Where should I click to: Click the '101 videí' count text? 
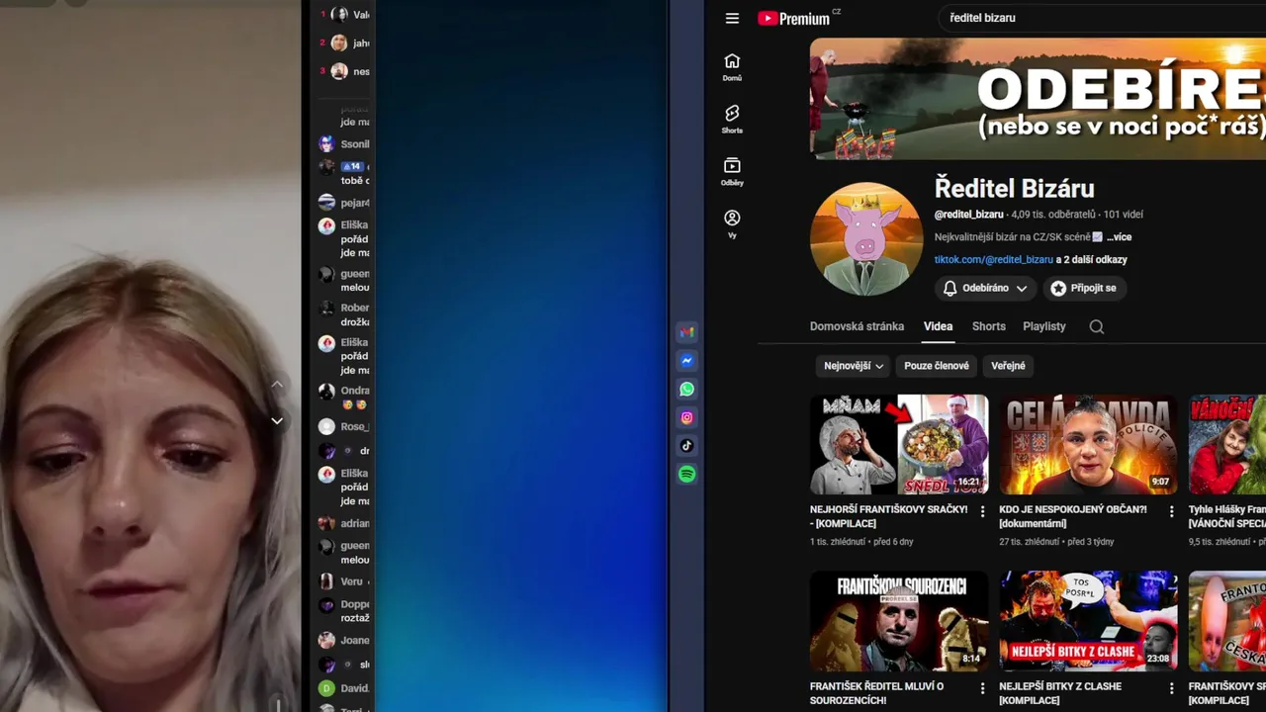coord(1124,214)
